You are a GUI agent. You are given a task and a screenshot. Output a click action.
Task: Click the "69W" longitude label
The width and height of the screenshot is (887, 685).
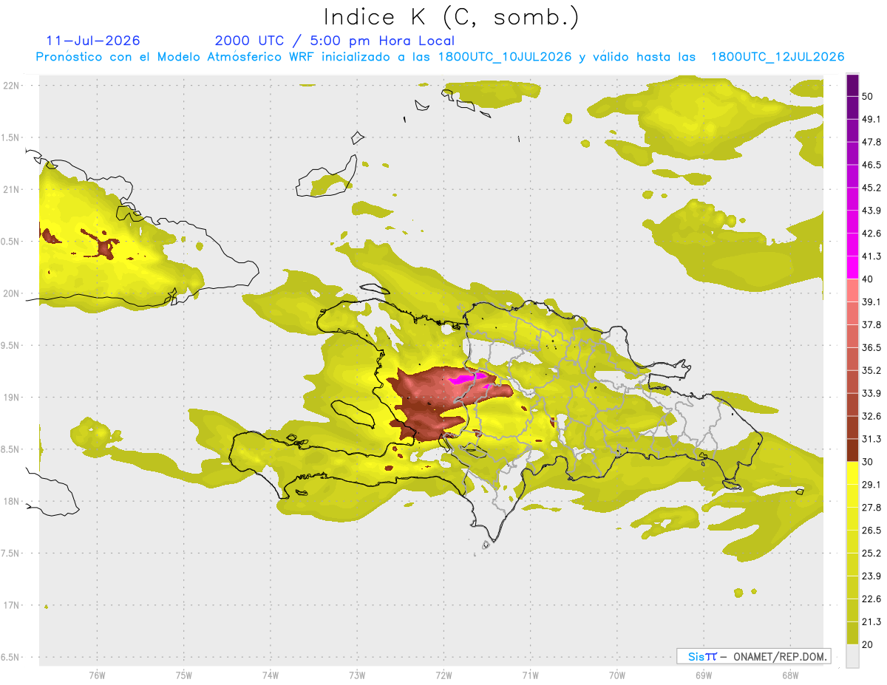pyautogui.click(x=704, y=675)
